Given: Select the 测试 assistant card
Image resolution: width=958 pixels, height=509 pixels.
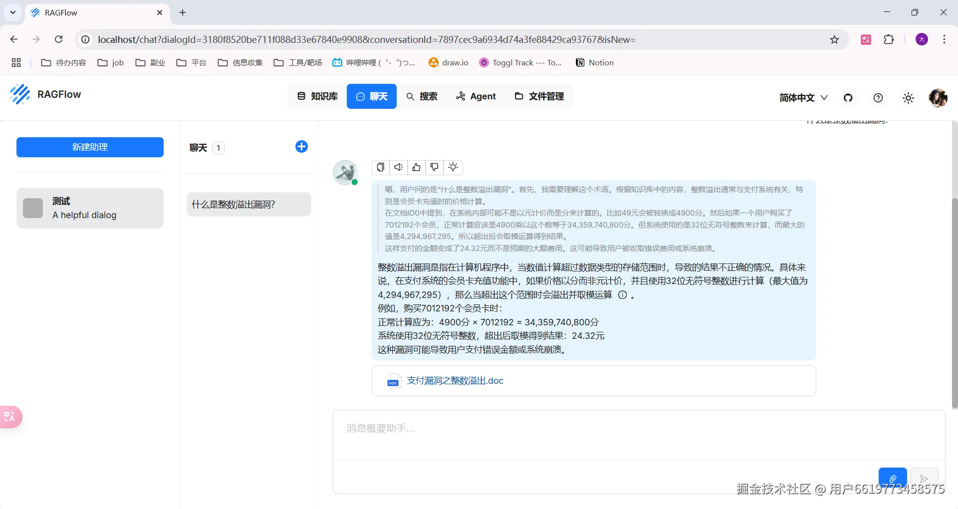Looking at the screenshot, I should (90, 208).
